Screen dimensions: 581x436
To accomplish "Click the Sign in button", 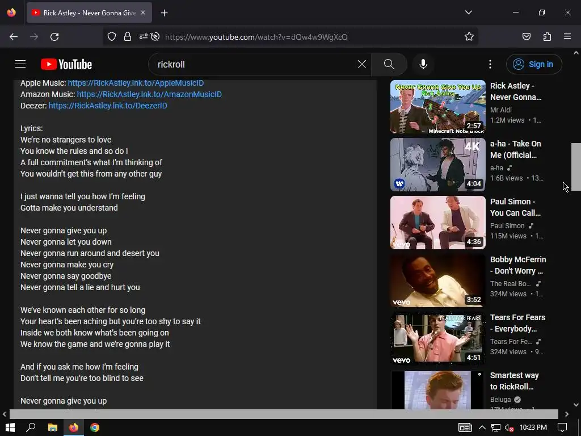I will [x=534, y=64].
